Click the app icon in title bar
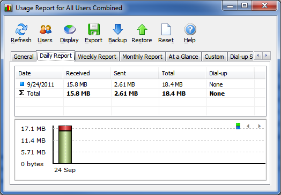 pos(8,8)
